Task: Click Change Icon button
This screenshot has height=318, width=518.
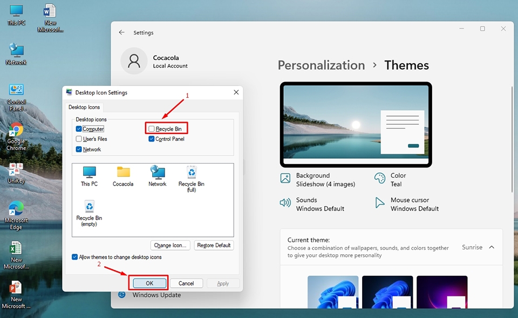Action: pos(170,245)
